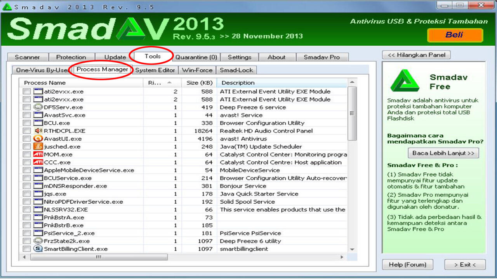
Task: Tick the BCU.exe checkbox
Action: (26, 123)
